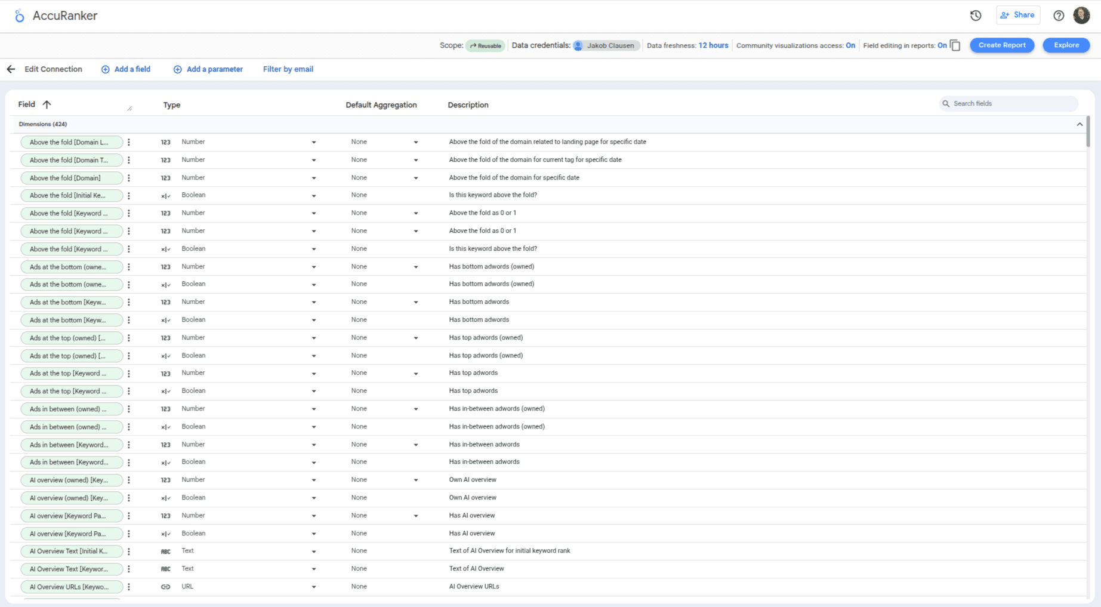Click the vertical scrollbar of field list
The width and height of the screenshot is (1101, 607).
pyautogui.click(x=1088, y=131)
